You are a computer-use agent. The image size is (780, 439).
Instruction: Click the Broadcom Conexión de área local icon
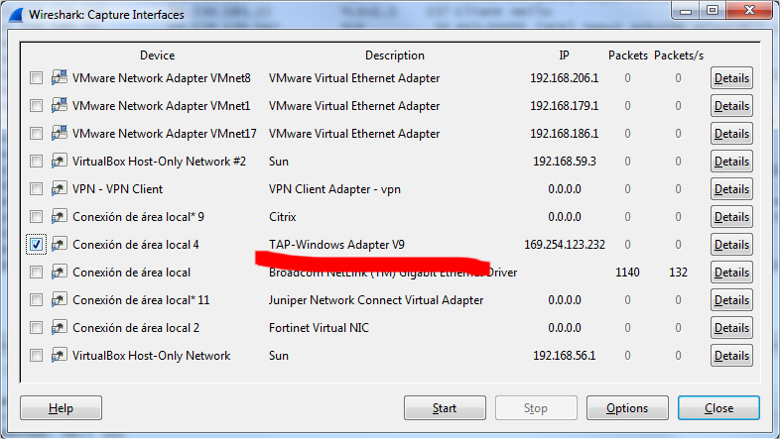click(x=60, y=273)
